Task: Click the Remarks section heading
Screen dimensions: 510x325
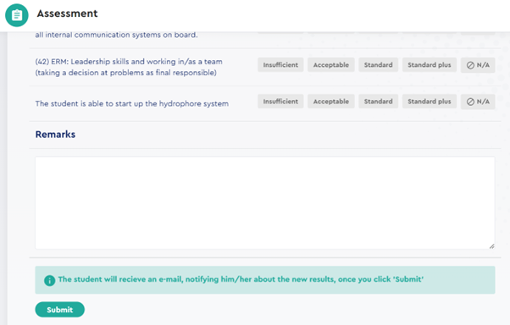Action: click(x=55, y=135)
